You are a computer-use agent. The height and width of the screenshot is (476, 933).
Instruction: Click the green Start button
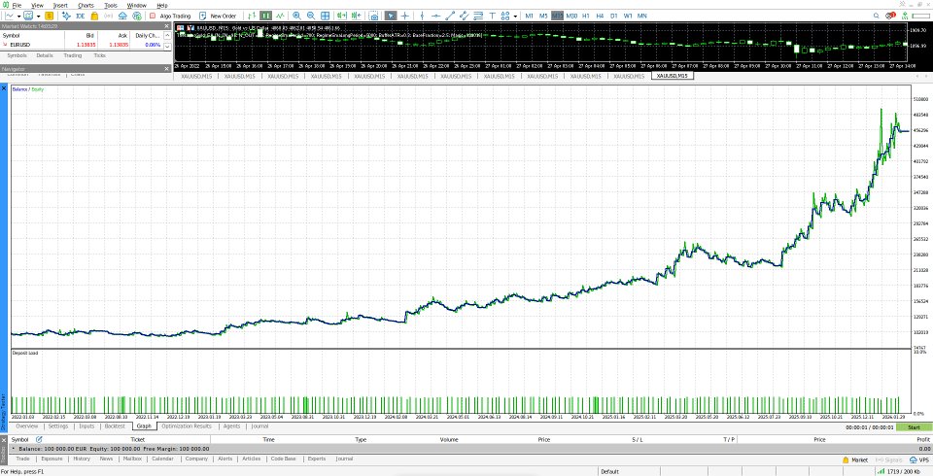tap(914, 427)
